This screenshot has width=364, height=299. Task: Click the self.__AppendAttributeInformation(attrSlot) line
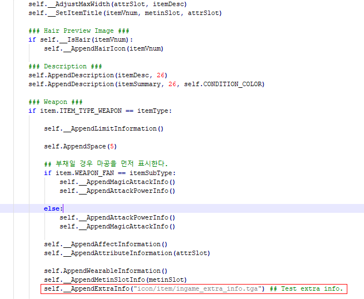coord(127,253)
